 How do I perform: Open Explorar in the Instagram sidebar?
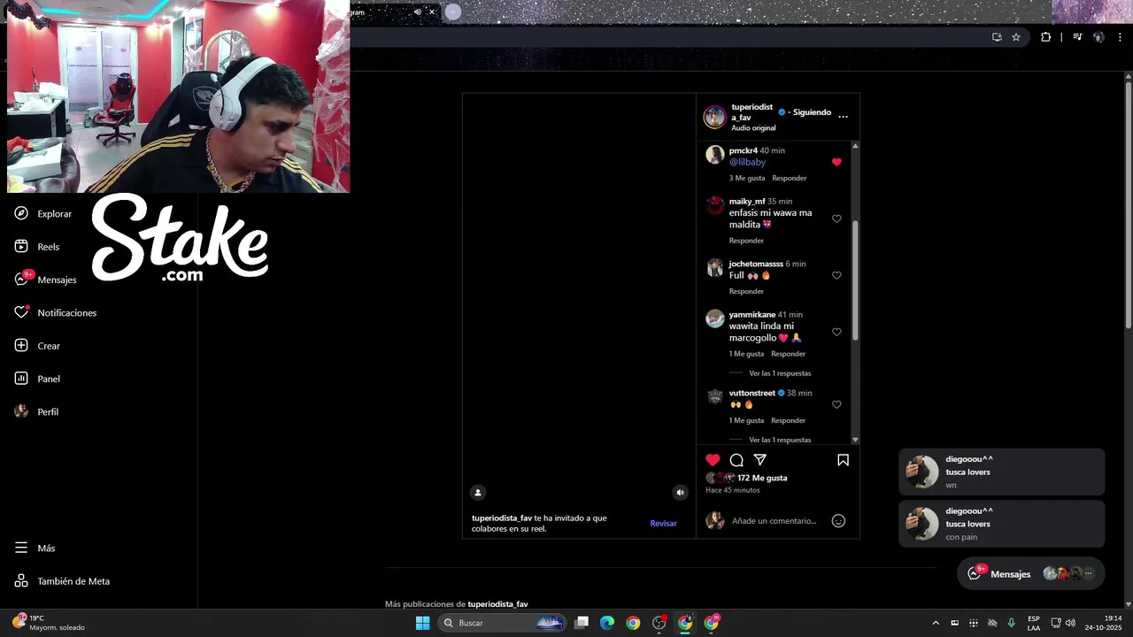(x=42, y=213)
